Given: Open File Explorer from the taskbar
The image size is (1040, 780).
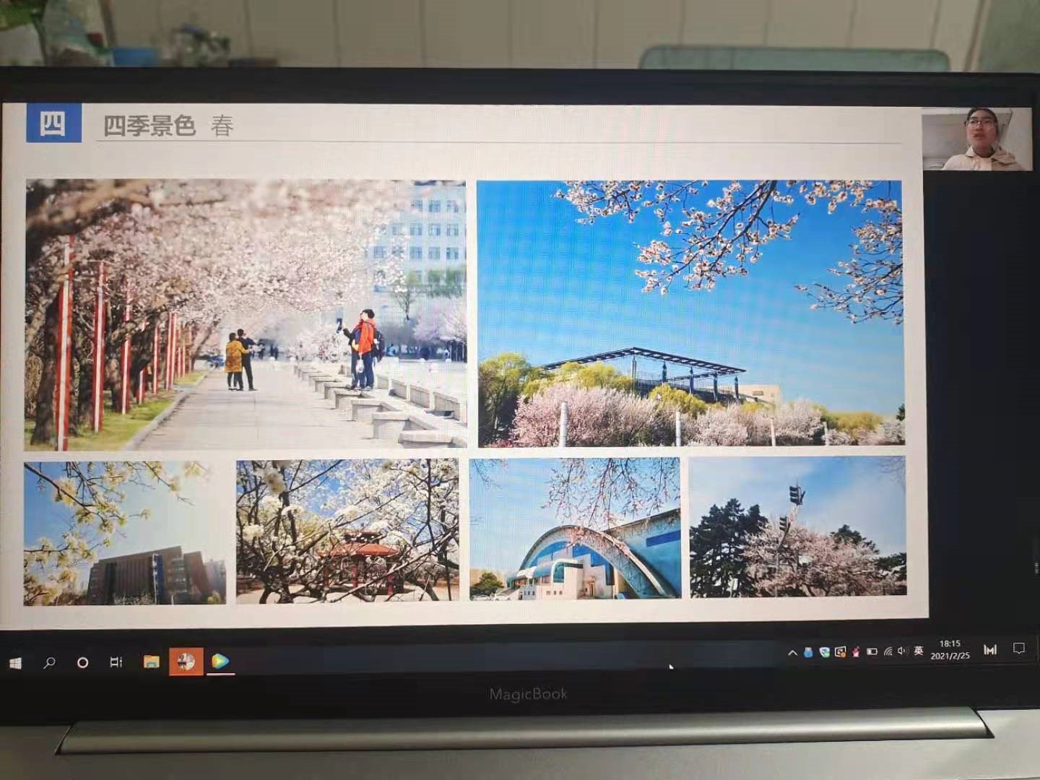Looking at the screenshot, I should coord(151,662).
